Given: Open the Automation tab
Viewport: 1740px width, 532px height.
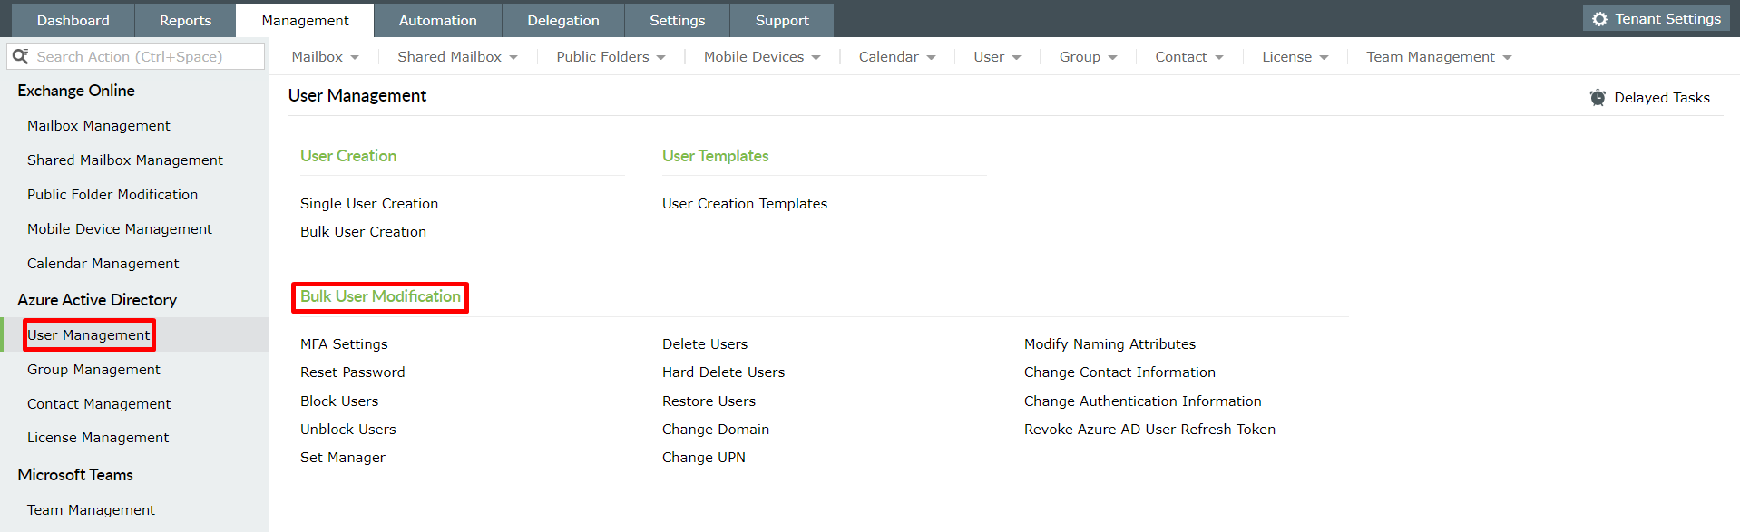Looking at the screenshot, I should pos(437,20).
